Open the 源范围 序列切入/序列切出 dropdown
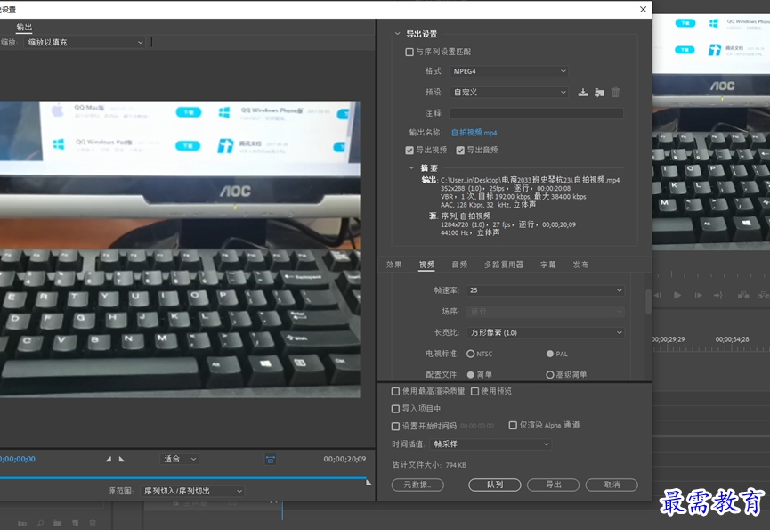Viewport: 770px width, 530px height. coord(192,491)
